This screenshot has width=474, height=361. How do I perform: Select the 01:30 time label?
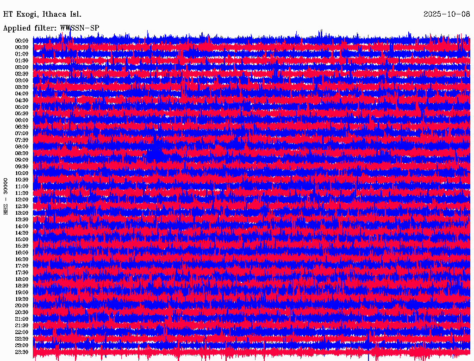point(22,61)
